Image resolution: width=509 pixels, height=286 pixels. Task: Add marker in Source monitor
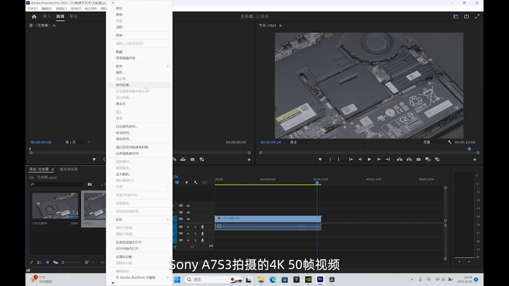(94, 159)
